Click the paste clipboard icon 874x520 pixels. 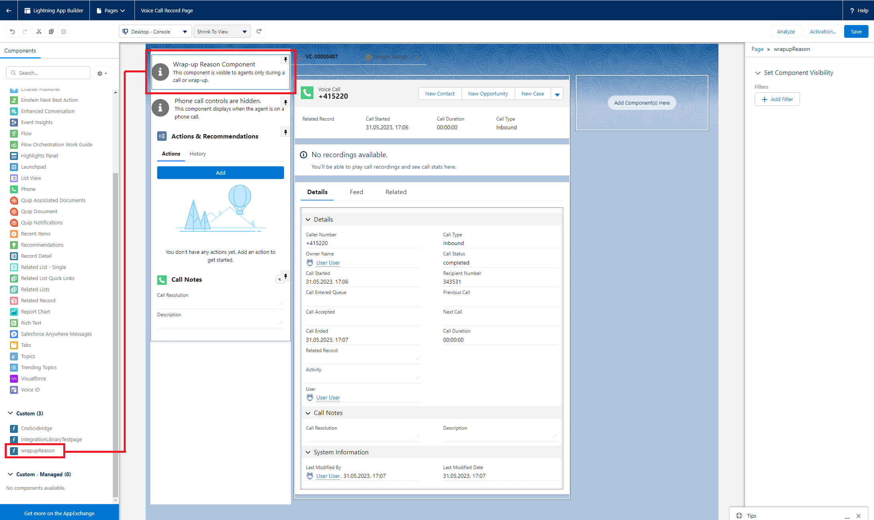tap(64, 31)
